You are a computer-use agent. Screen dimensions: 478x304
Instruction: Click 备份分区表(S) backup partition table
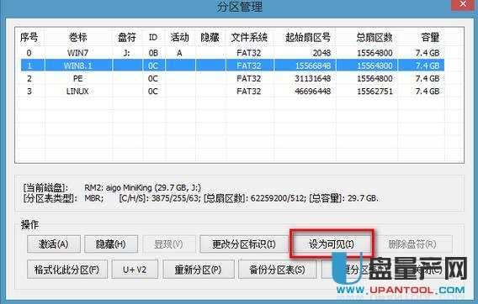(x=277, y=270)
